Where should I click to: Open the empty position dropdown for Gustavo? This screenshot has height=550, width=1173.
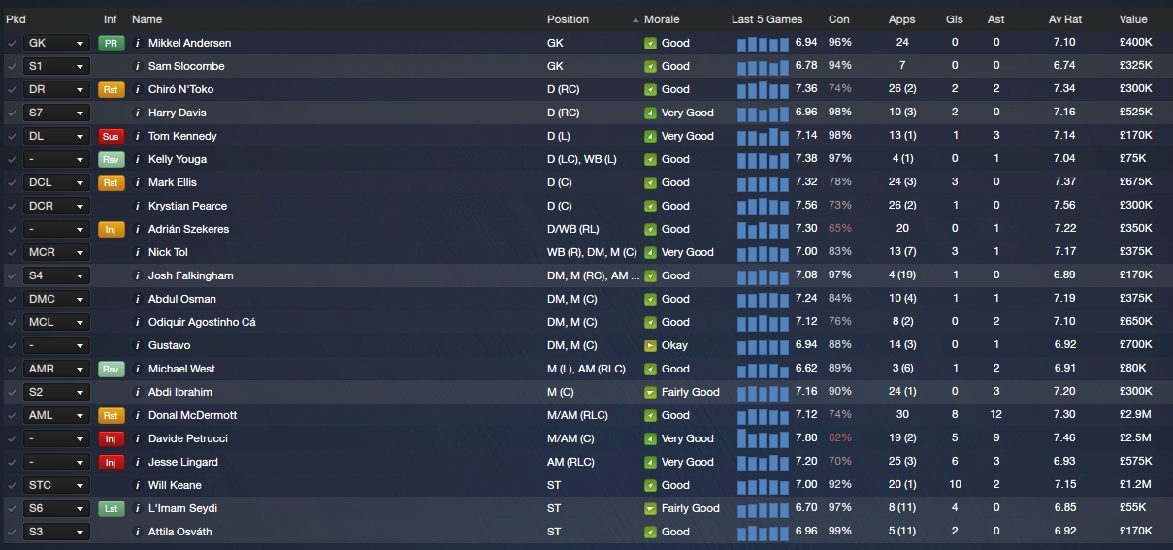pyautogui.click(x=56, y=345)
